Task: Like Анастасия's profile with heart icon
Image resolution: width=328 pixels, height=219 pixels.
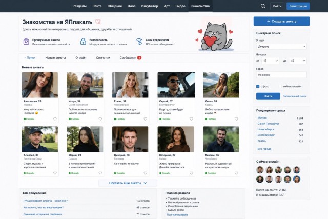Action: point(55,119)
